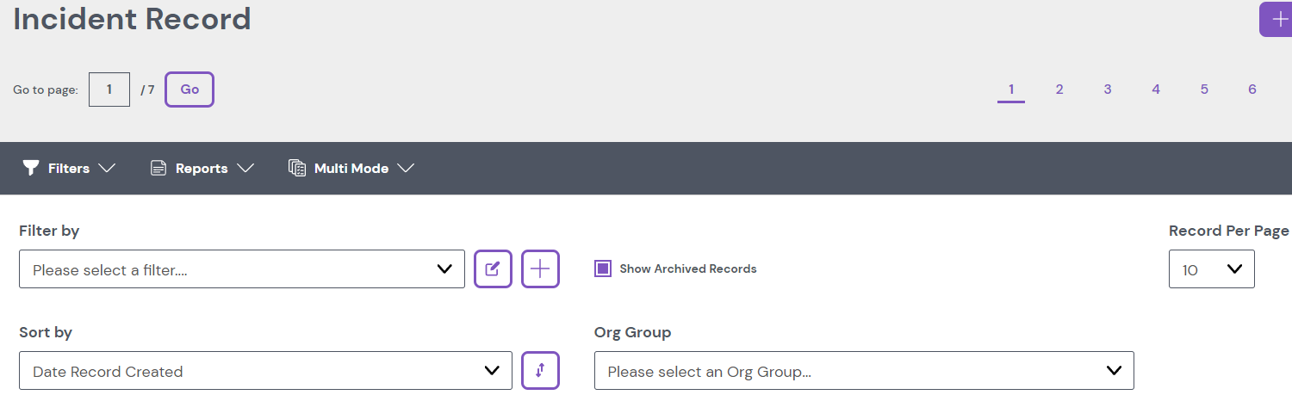The height and width of the screenshot is (395, 1292).
Task: Expand the Filters menu chevron
Action: coord(107,168)
